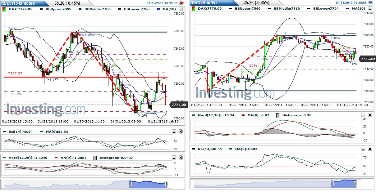Click Rsi(14):40.84 legend label
This screenshot has height=192, width=376.
21,132
